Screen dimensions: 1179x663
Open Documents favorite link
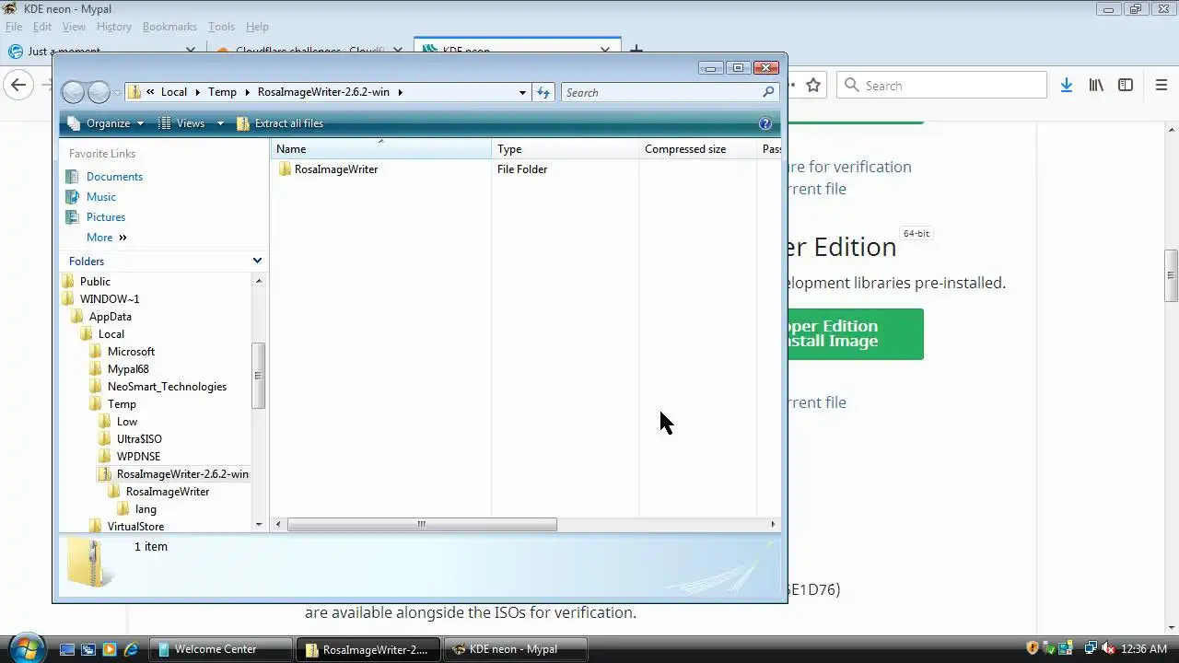pos(114,177)
